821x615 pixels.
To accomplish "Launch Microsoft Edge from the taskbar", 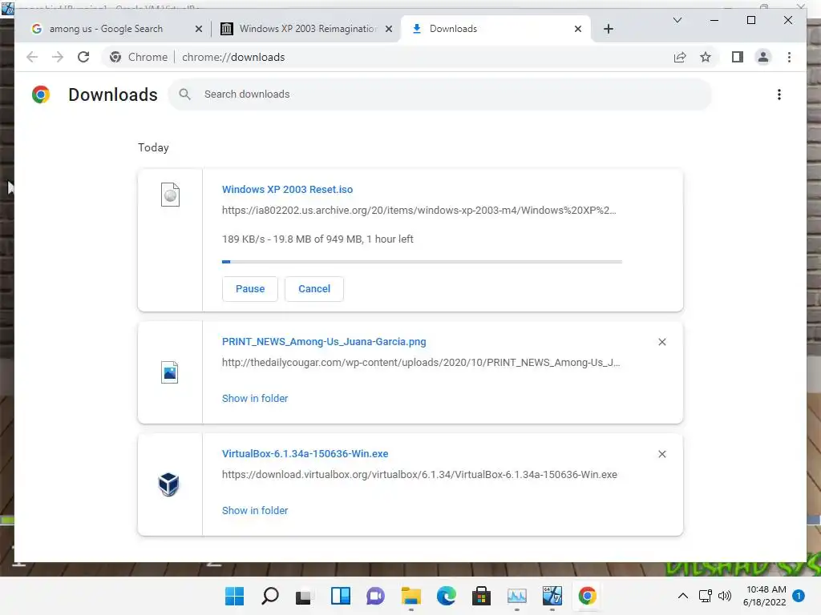I will (446, 596).
